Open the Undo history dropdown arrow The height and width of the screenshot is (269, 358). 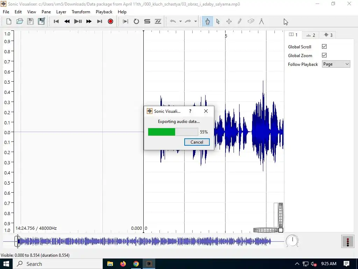[180, 21]
